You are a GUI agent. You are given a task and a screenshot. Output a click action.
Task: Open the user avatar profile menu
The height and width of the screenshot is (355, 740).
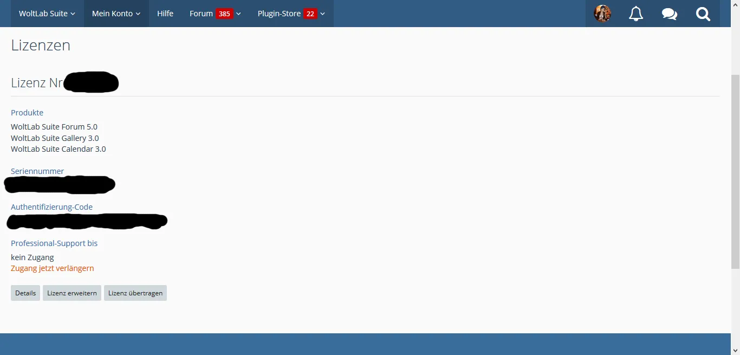pos(602,14)
